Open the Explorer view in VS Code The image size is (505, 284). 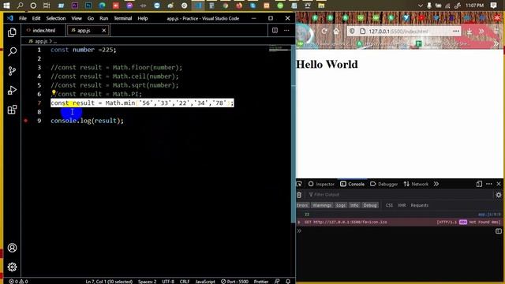12,32
